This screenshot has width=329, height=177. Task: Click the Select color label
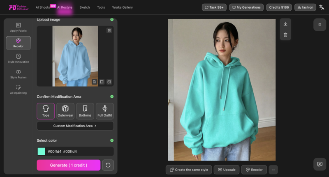(47, 140)
